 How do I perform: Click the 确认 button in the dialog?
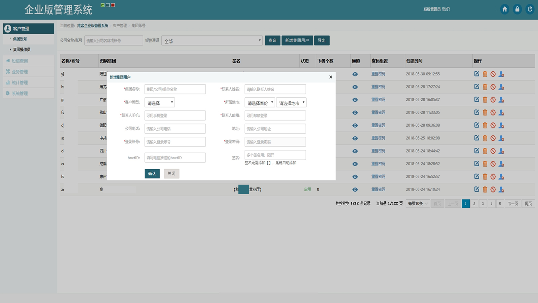pos(152,174)
